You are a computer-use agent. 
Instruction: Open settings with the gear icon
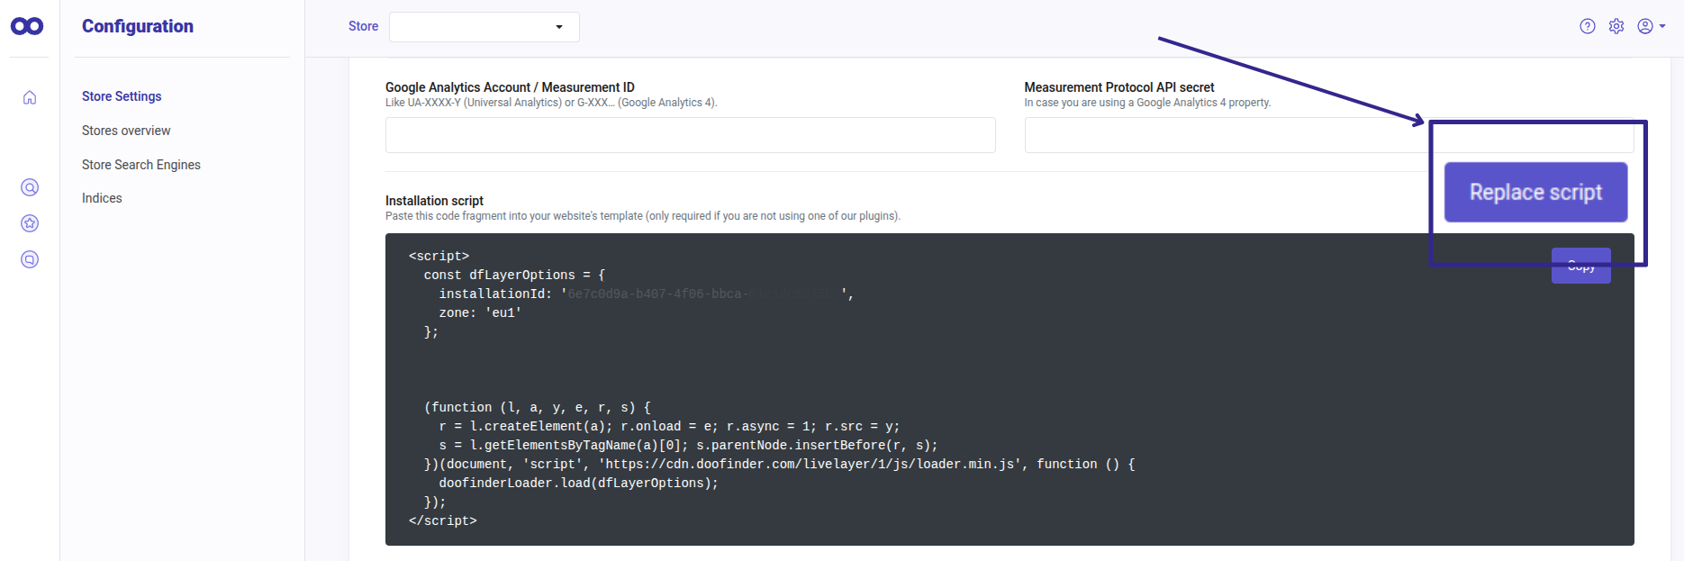[x=1616, y=26]
